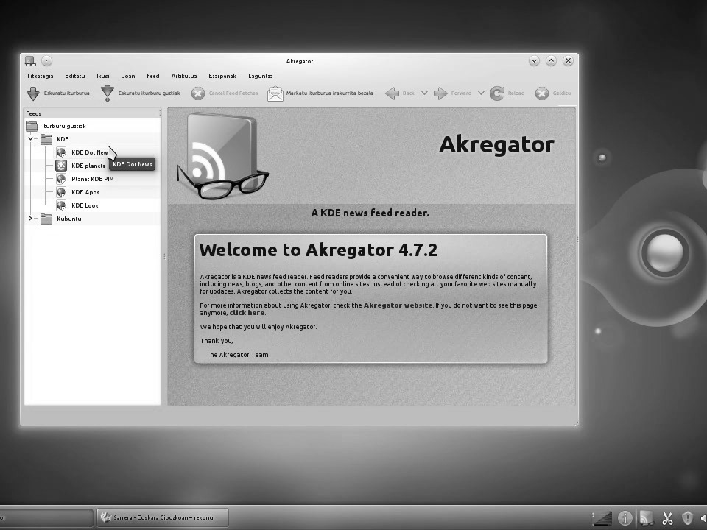Open the Editatu menu
Screen dimensions: 707x530
click(x=75, y=76)
